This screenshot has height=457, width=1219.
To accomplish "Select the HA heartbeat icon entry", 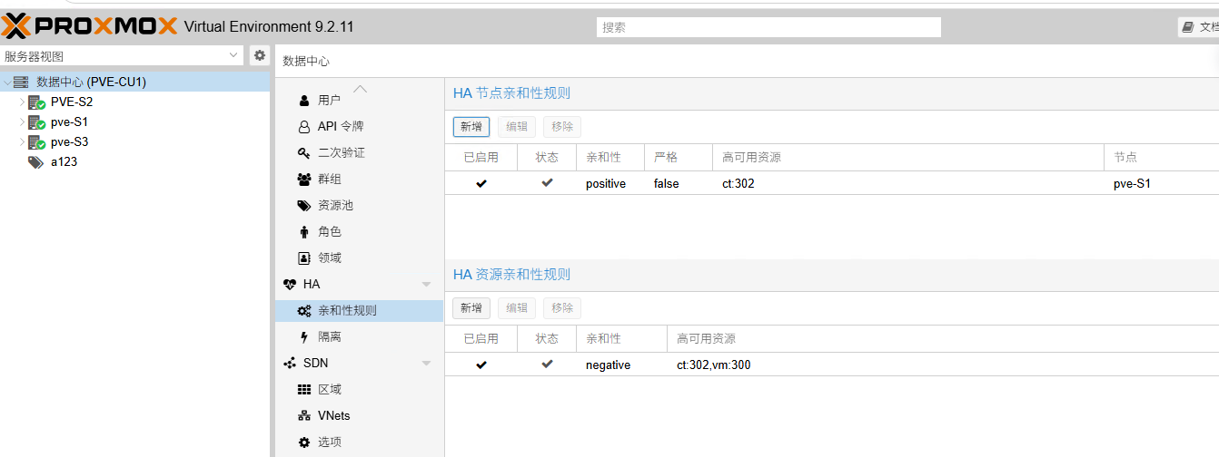I will pos(290,284).
